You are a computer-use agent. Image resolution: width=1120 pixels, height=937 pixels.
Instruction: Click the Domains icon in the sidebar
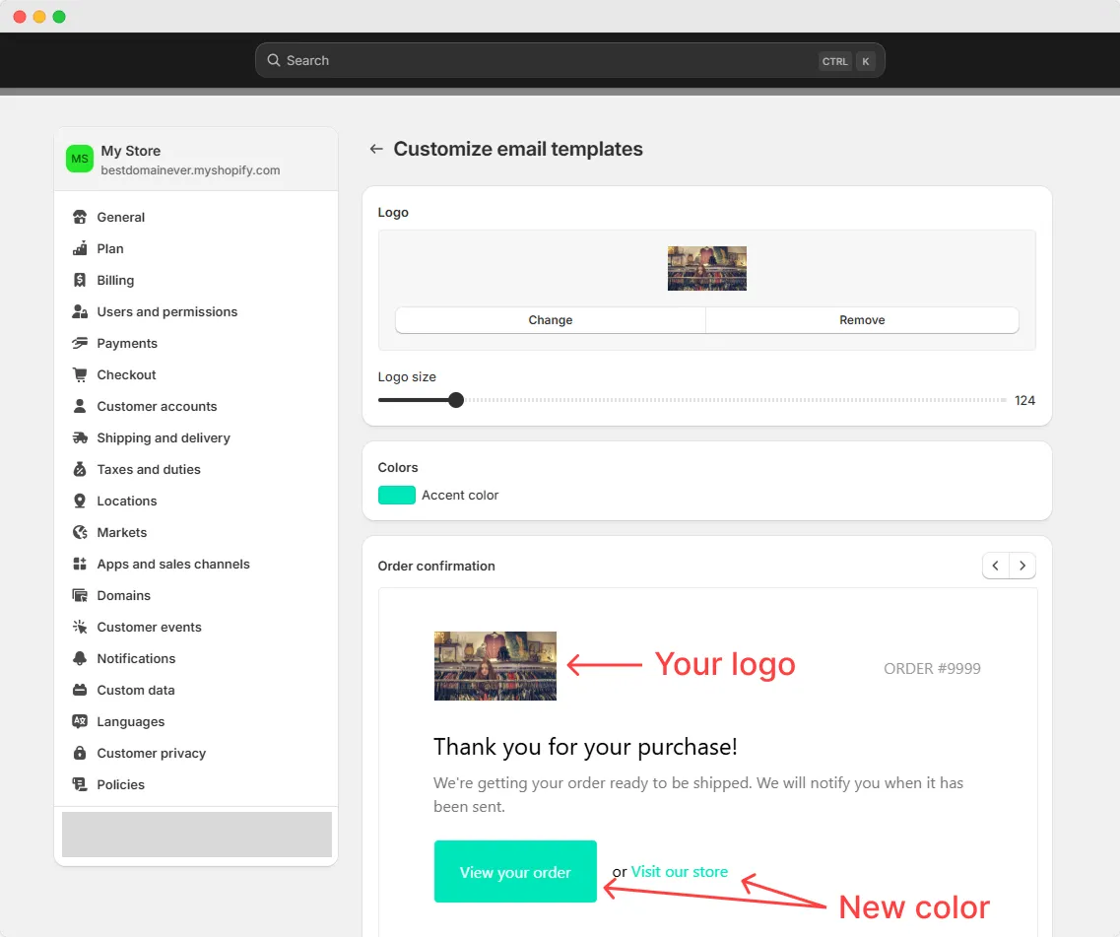80,595
